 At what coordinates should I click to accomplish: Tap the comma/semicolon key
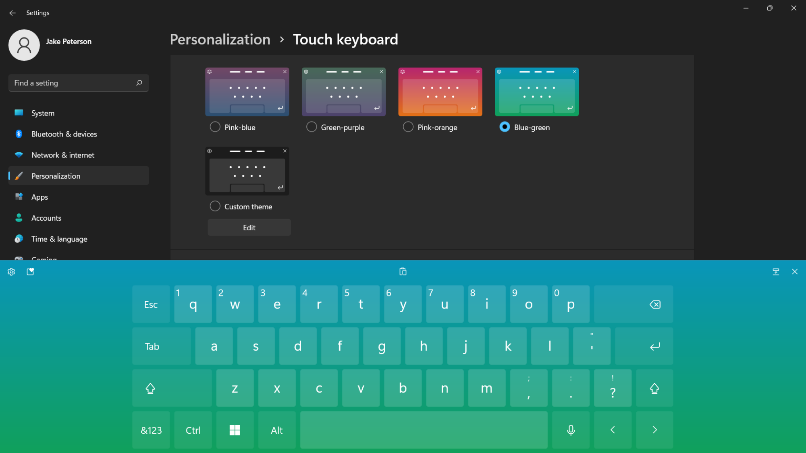[x=529, y=388]
